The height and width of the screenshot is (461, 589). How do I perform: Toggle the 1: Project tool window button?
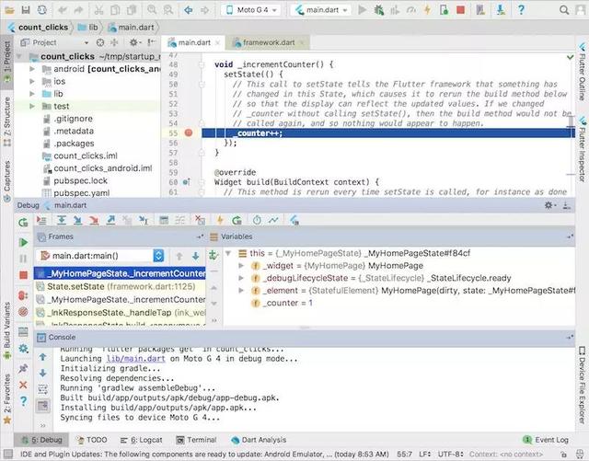point(6,62)
